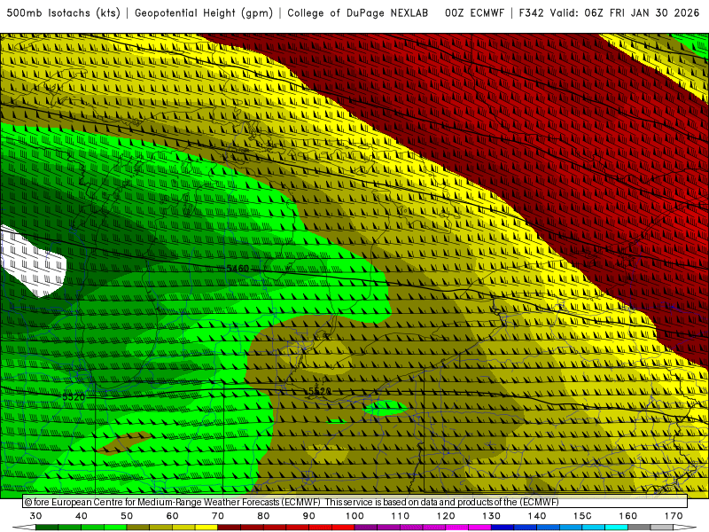Select the bright yellow swatch left of 70
The height and width of the screenshot is (532, 709).
(x=206, y=528)
